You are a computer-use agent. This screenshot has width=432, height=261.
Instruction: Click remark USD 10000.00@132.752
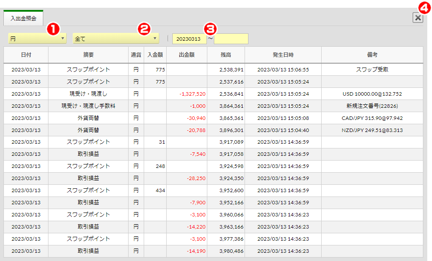pos(372,93)
